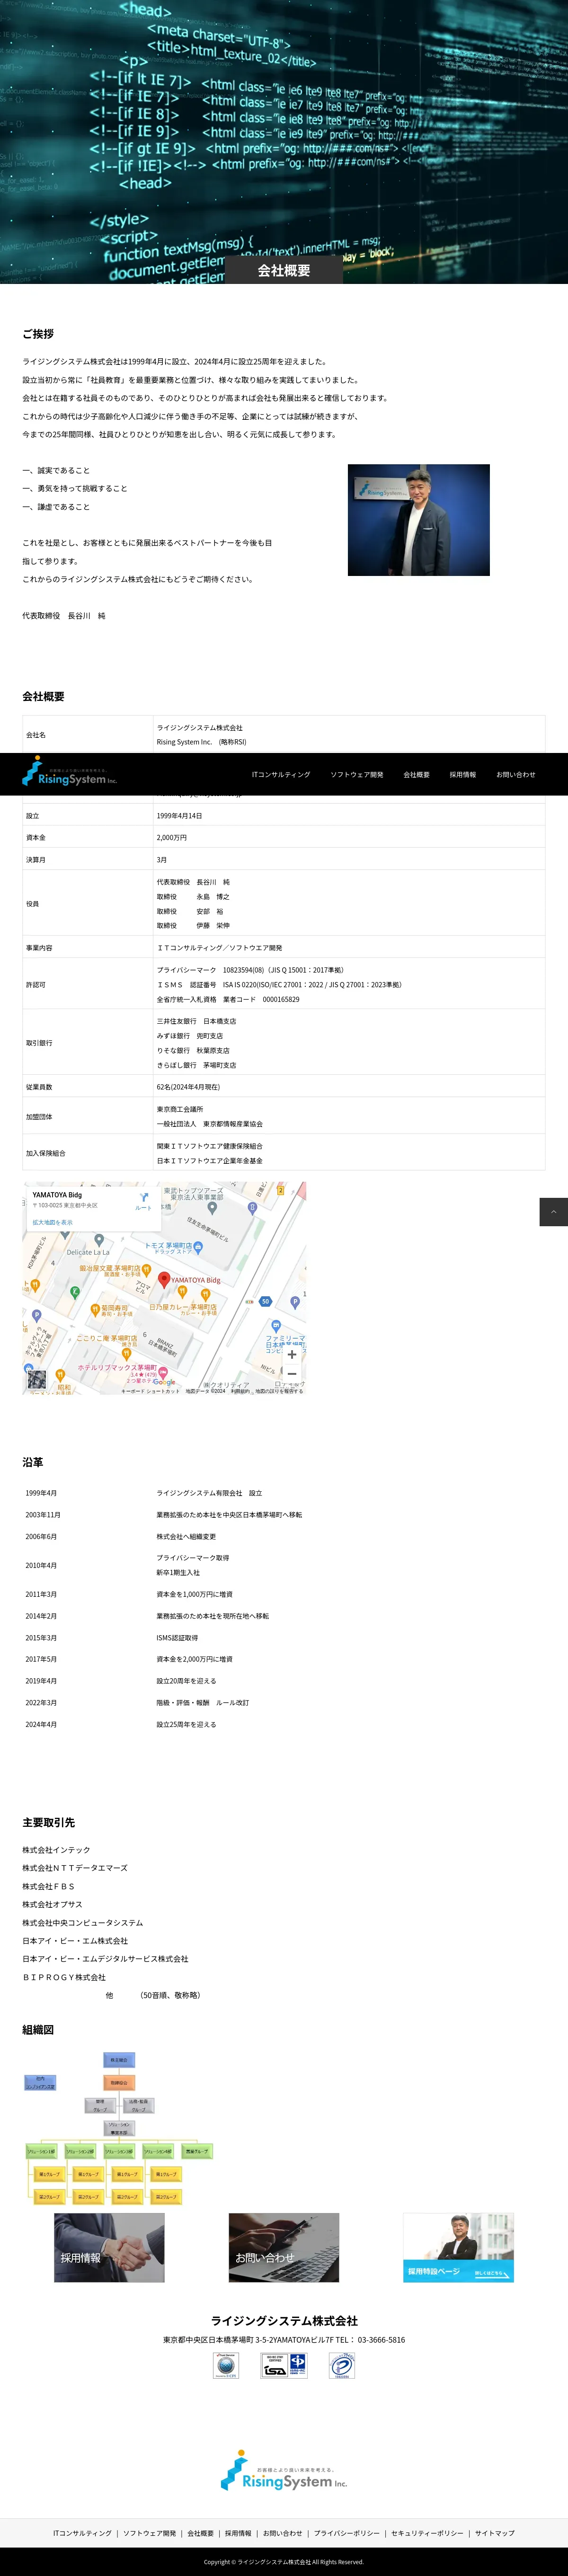Click table cell 三井住友銀行 日本橋支店
568x2576 pixels.
click(196, 1021)
